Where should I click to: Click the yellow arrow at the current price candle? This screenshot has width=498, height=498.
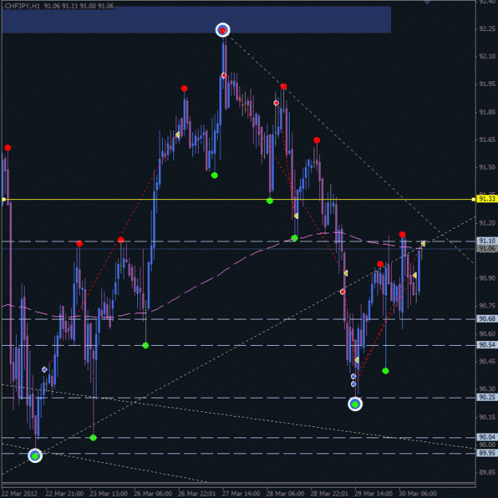coord(423,244)
